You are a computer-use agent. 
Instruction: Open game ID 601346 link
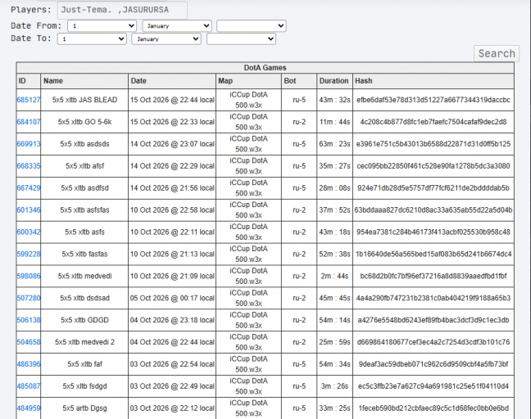(x=29, y=210)
